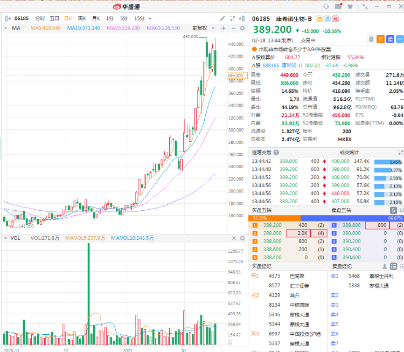Image resolution: width=404 pixels, height=352 pixels.
Task: Open the drawing pencil tool
Action: [222, 18]
